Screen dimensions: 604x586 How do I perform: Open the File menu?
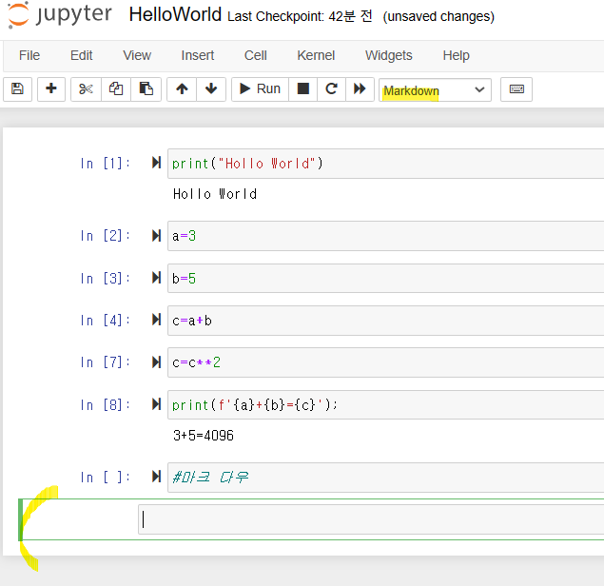pos(29,55)
